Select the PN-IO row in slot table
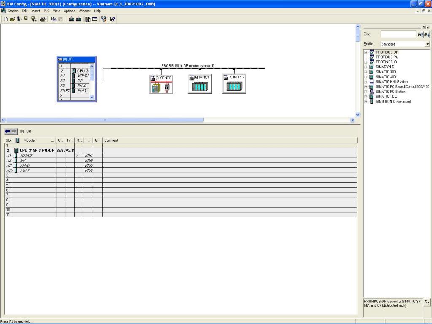Viewport: 432px width, 324px height. tap(181, 165)
